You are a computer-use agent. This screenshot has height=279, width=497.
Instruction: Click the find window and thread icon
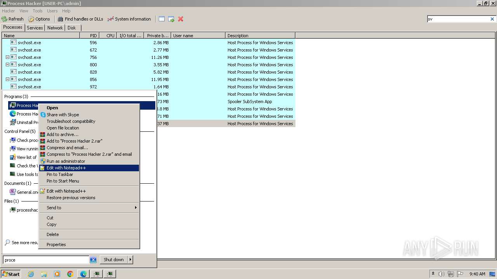pos(171,19)
